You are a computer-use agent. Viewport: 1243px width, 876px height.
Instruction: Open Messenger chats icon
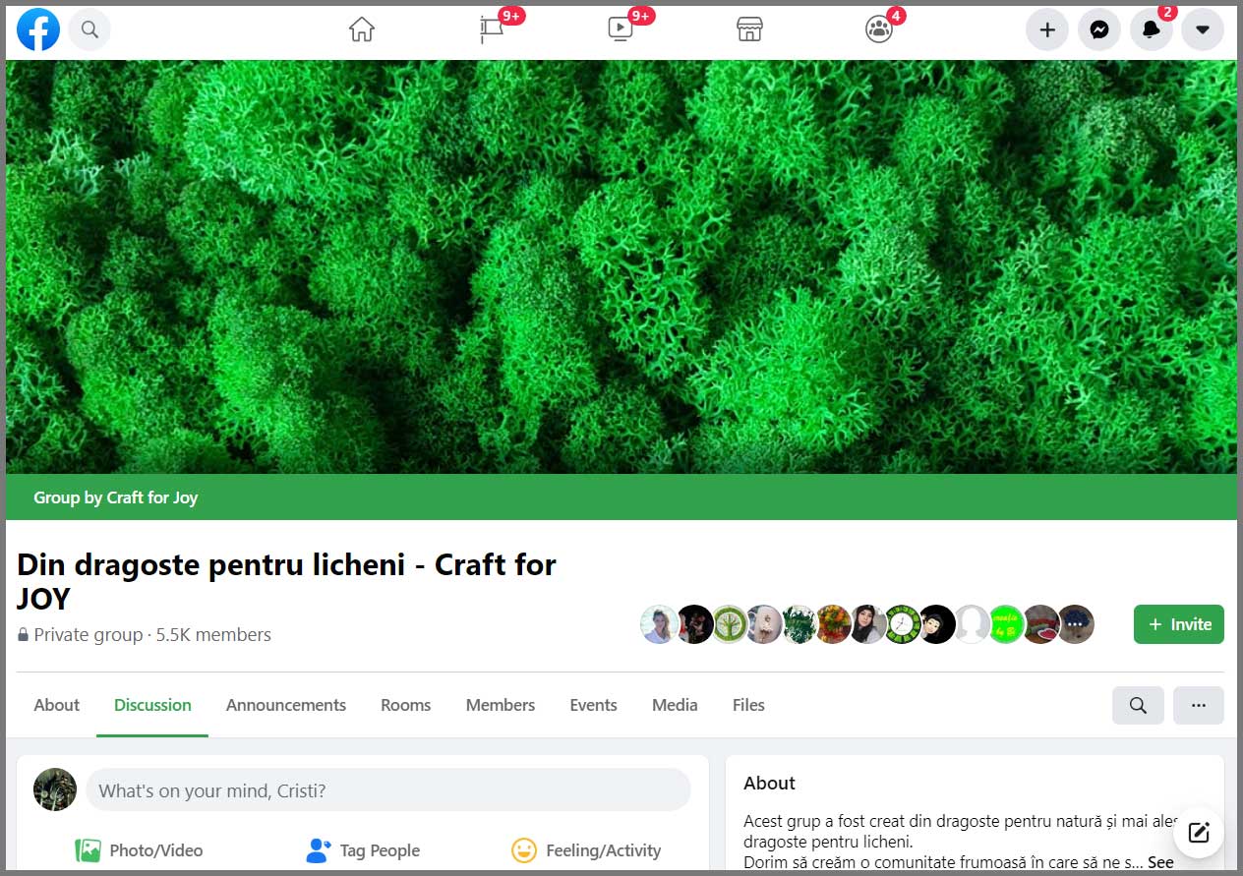1099,29
